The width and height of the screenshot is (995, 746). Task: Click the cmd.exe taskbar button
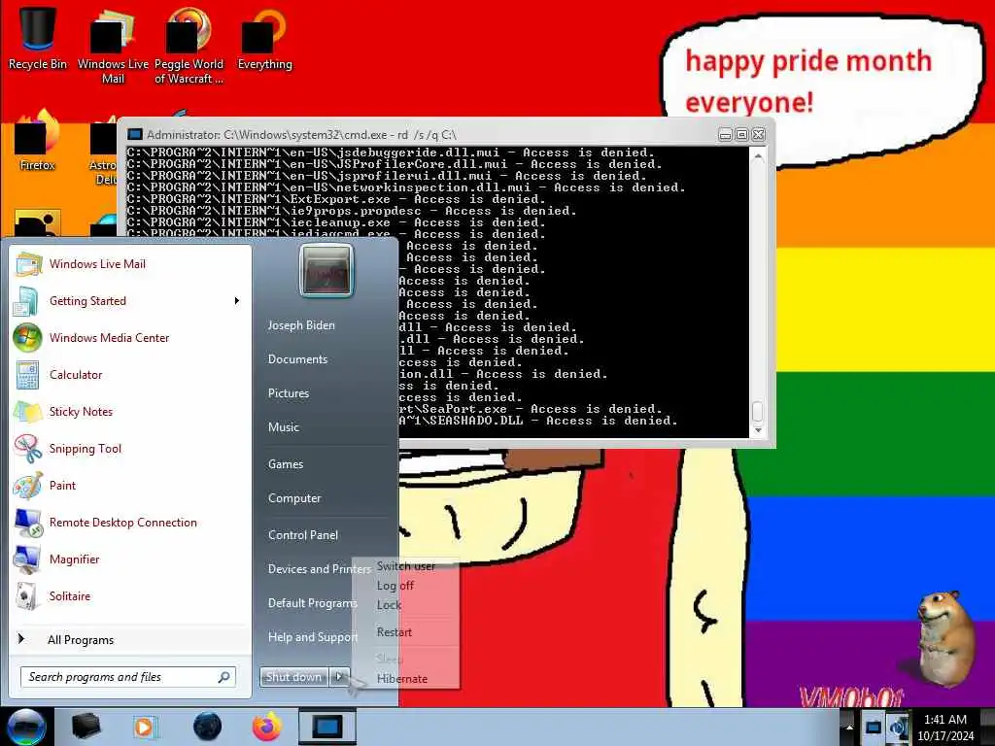pyautogui.click(x=327, y=727)
